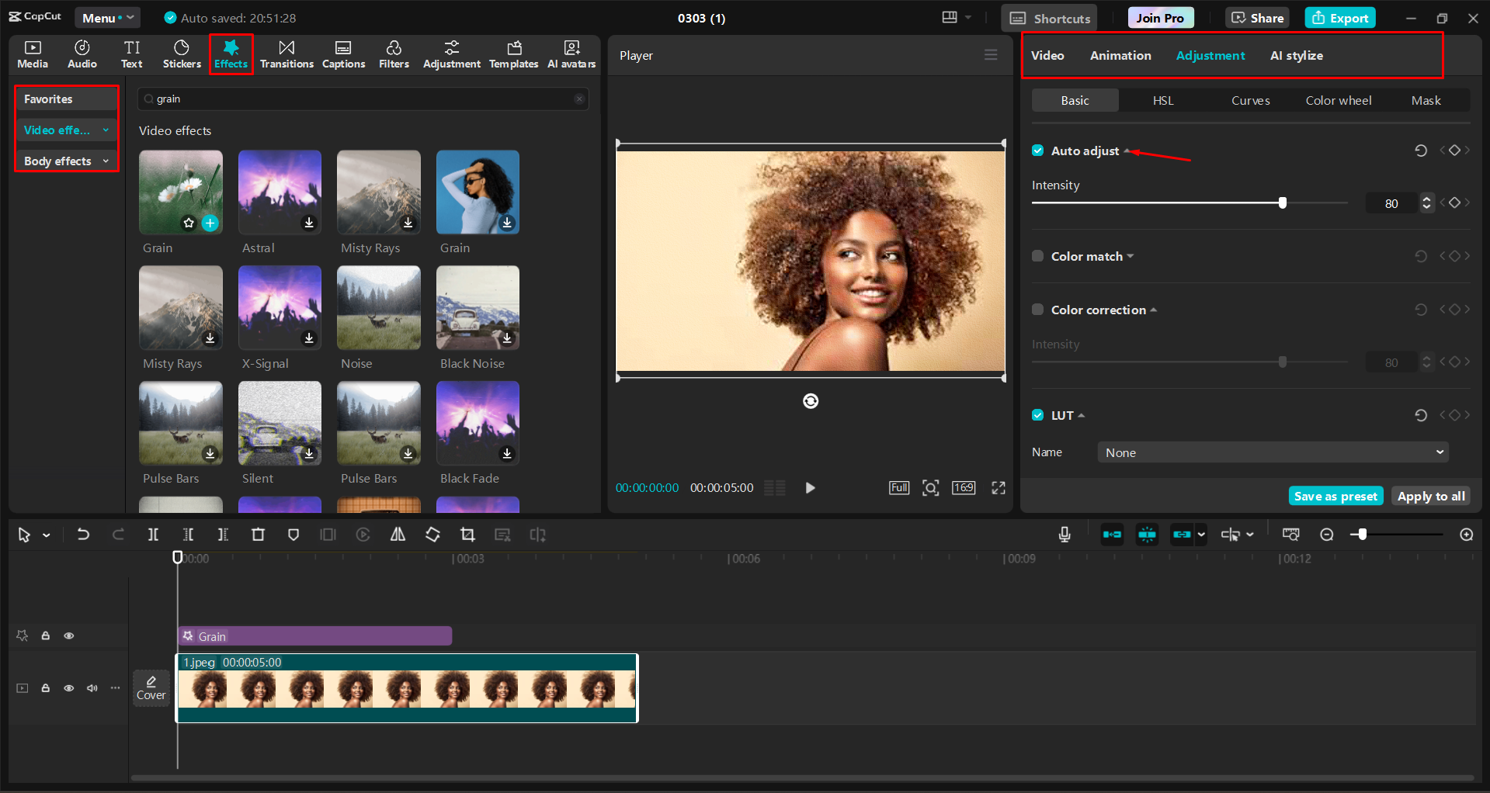Mirror the selected clip
1490x793 pixels.
(398, 535)
